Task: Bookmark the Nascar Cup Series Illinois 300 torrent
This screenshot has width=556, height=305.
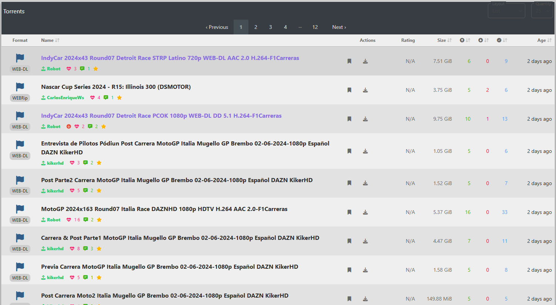Action: 349,90
